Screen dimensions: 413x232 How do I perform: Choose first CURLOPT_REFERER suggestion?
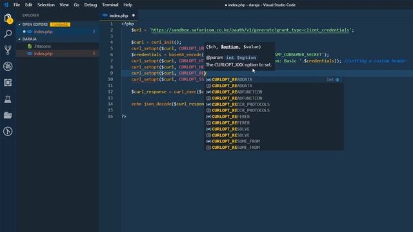274,117
